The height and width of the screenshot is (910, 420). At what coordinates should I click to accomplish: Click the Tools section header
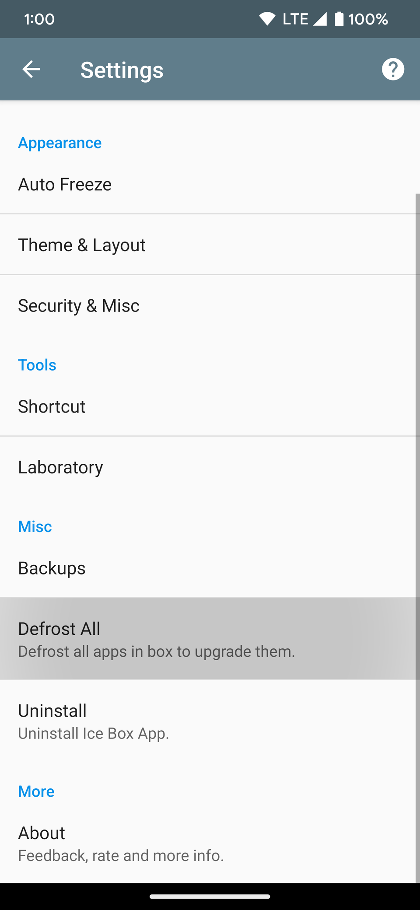click(x=37, y=364)
